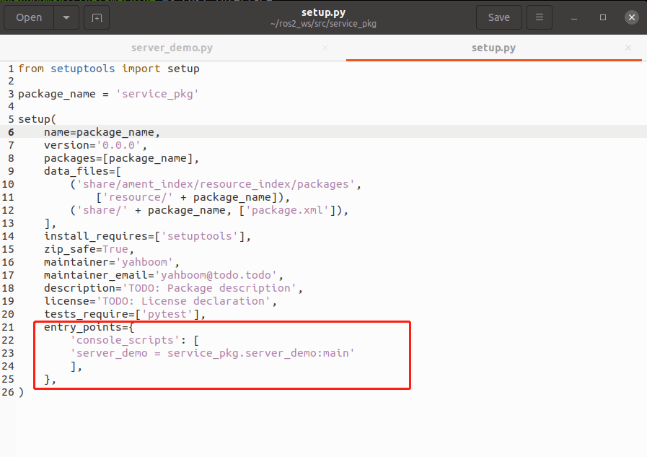647x457 pixels.
Task: Save the setup.py file
Action: (498, 17)
